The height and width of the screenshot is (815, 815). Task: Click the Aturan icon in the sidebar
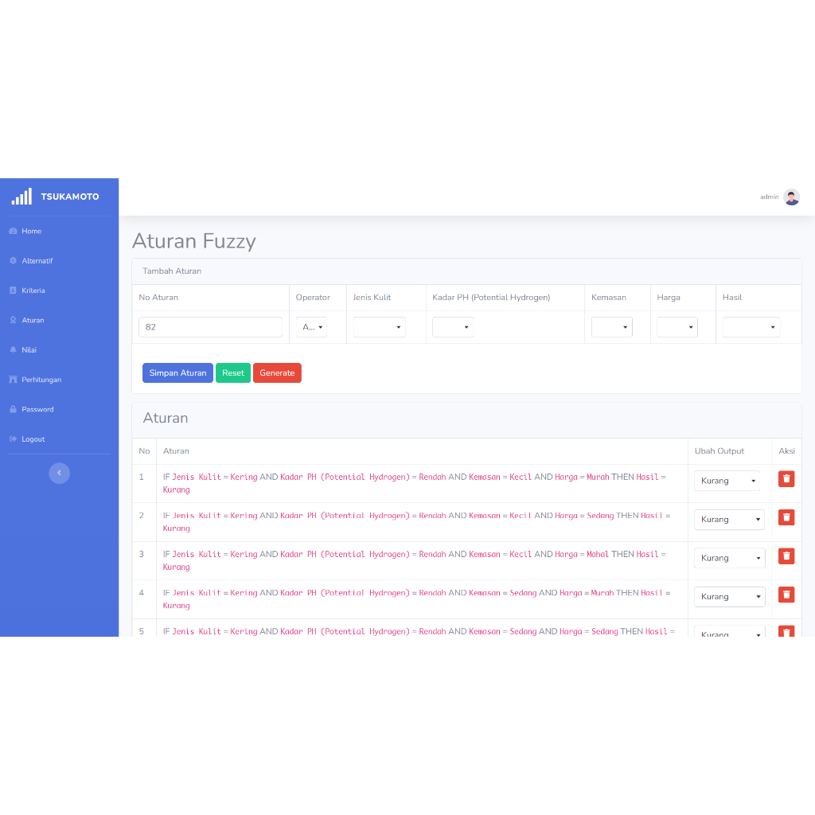click(x=13, y=320)
